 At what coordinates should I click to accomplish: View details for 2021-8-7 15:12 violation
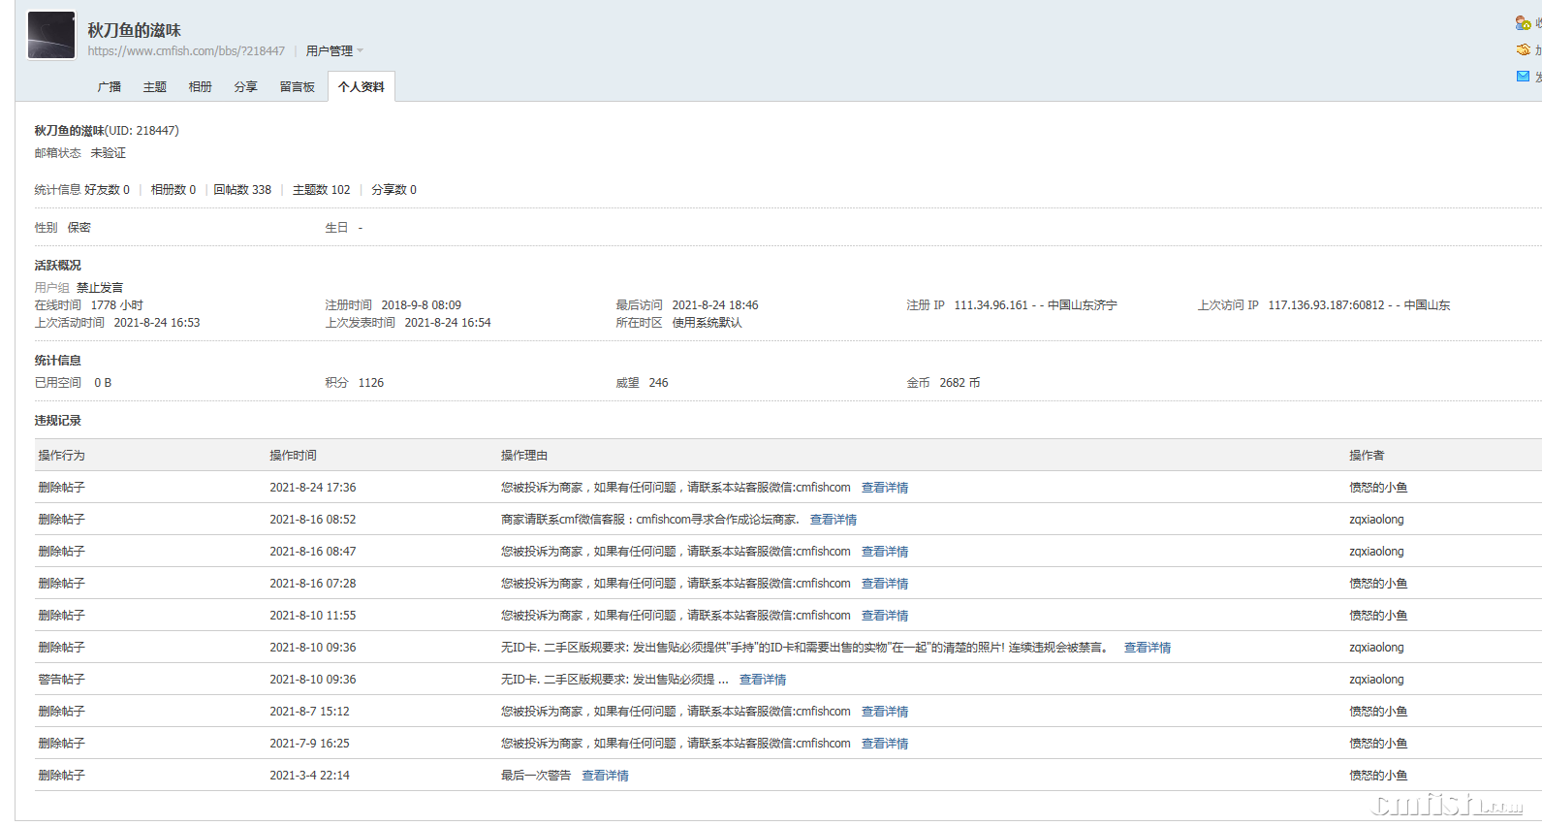[x=885, y=712]
